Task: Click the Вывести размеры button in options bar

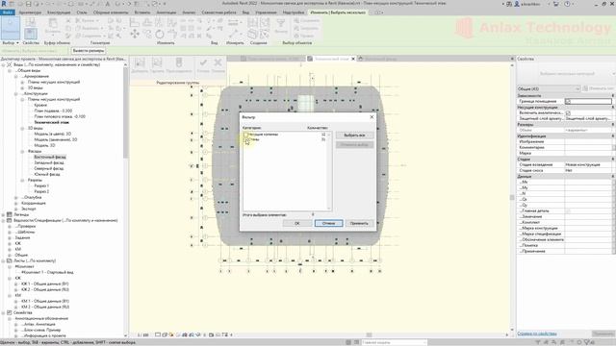Action: coord(89,51)
